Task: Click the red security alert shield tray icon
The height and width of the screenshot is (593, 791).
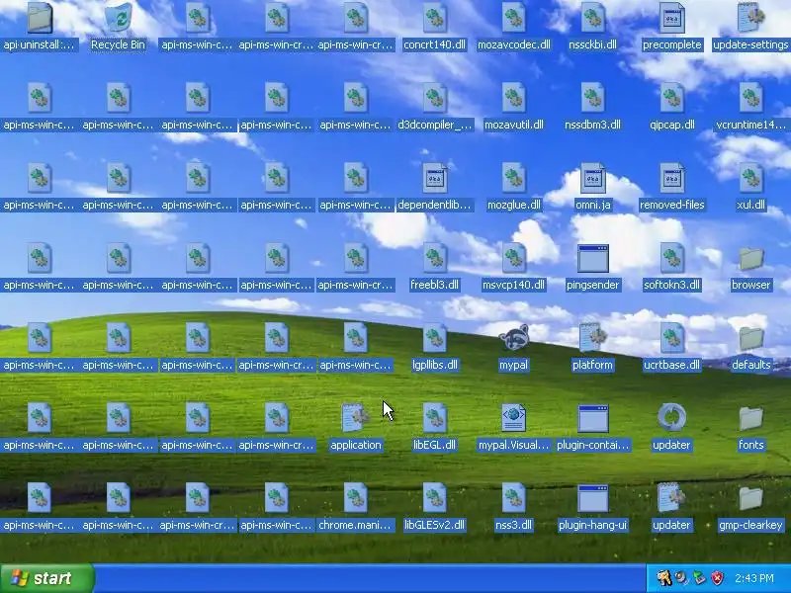Action: 718,578
